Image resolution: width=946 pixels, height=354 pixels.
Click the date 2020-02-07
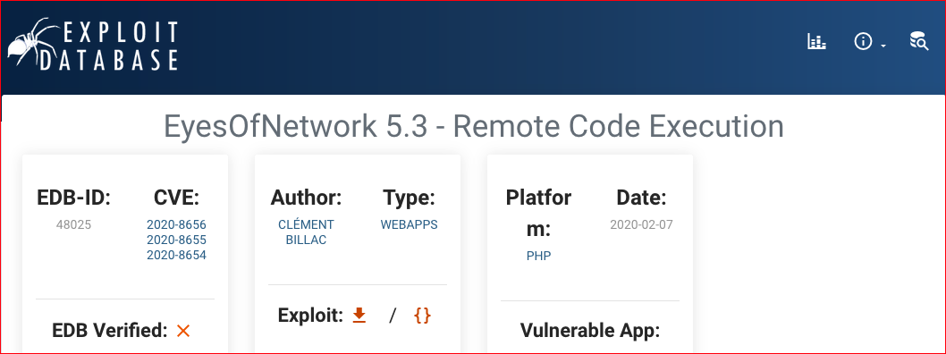pos(641,225)
